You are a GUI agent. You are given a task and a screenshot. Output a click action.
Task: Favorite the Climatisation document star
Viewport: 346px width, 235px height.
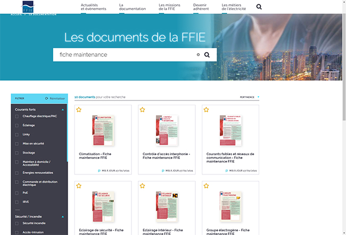(x=78, y=110)
